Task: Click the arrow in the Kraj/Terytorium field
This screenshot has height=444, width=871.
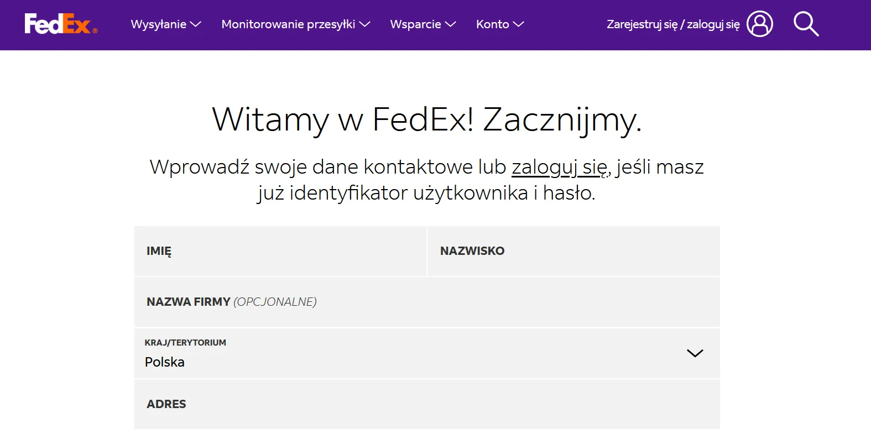Action: click(695, 353)
